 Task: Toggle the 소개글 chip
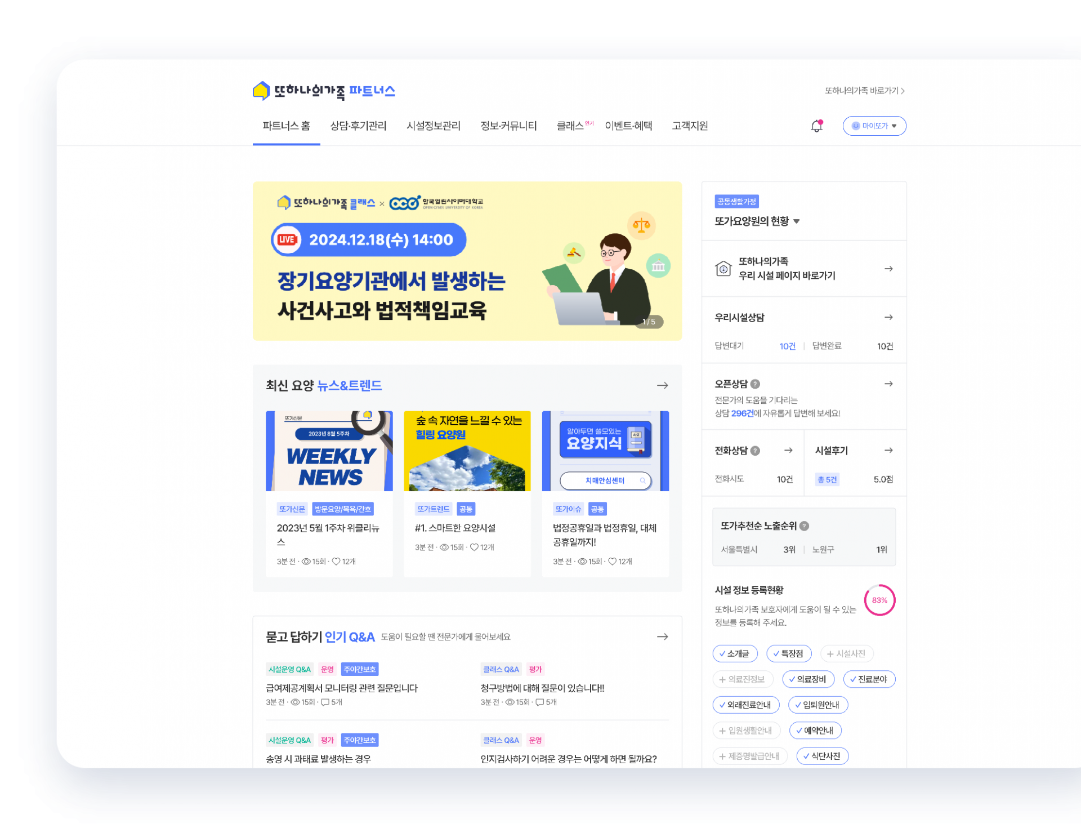pos(735,653)
